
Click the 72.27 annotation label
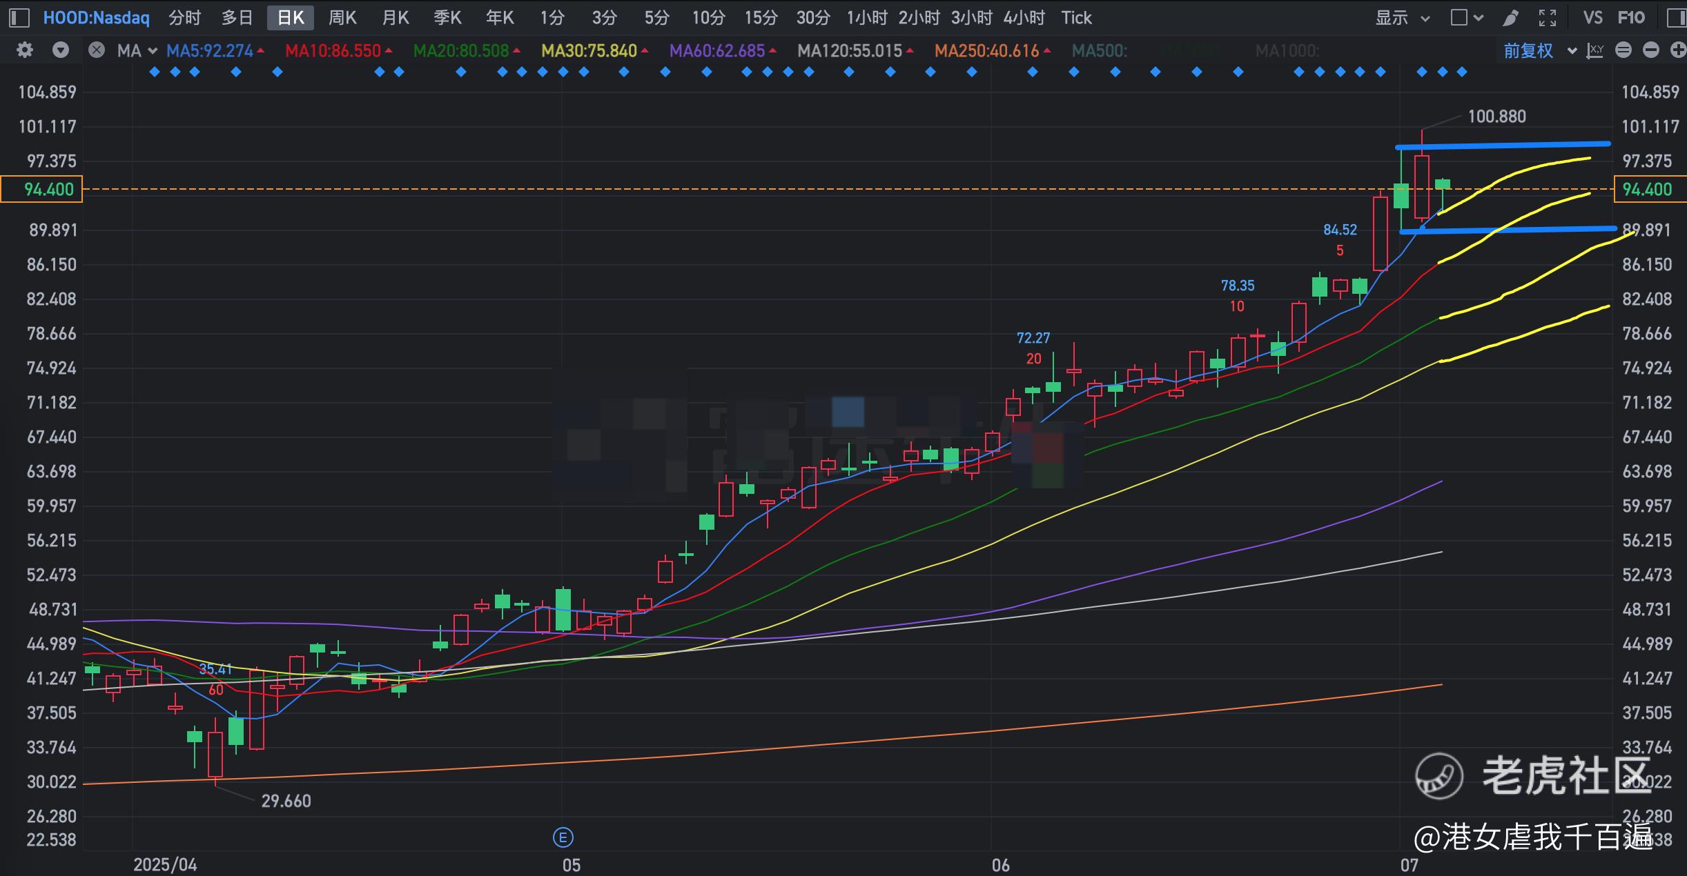coord(1033,338)
